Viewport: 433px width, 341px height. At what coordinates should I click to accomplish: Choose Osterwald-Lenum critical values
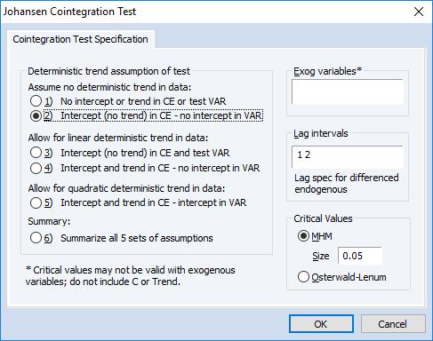click(x=303, y=277)
